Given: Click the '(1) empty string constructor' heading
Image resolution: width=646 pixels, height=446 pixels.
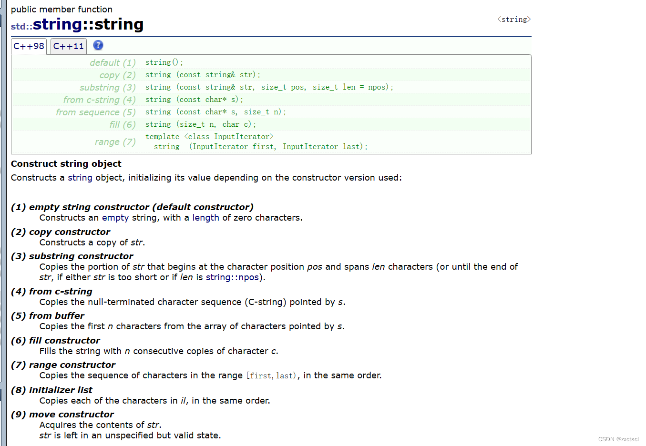Looking at the screenshot, I should pyautogui.click(x=132, y=207).
